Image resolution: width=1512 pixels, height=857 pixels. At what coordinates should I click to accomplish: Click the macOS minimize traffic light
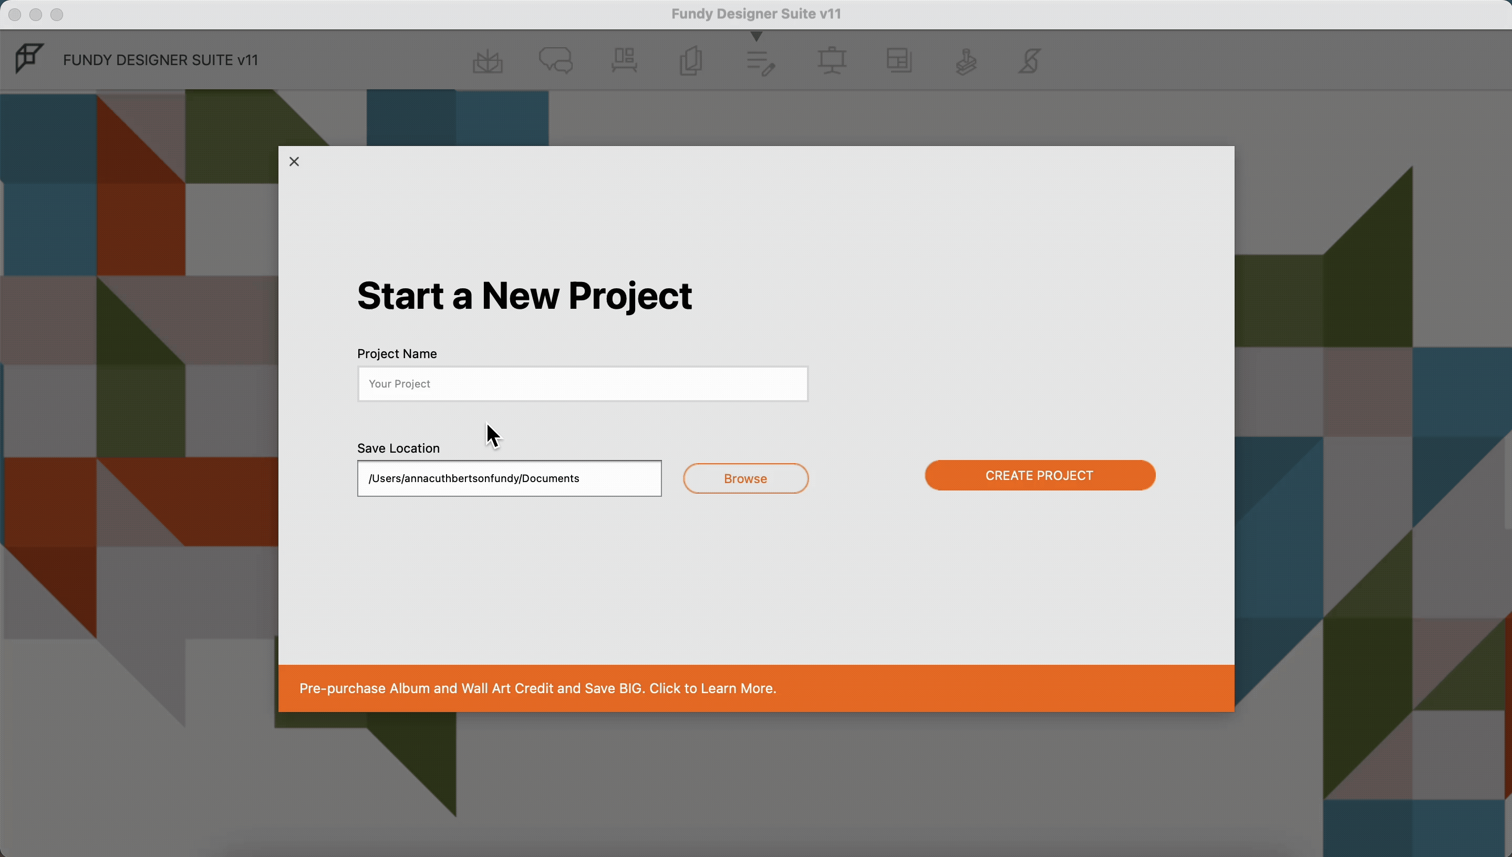[36, 14]
